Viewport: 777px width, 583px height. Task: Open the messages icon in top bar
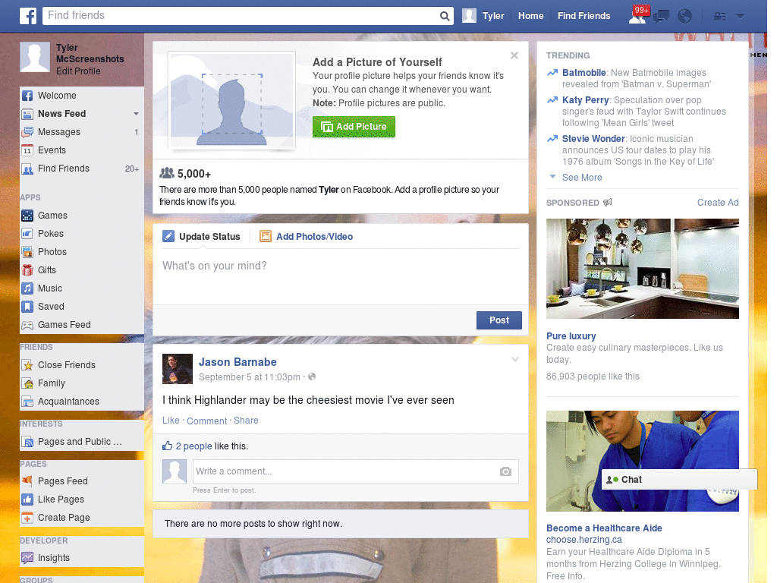(x=661, y=17)
